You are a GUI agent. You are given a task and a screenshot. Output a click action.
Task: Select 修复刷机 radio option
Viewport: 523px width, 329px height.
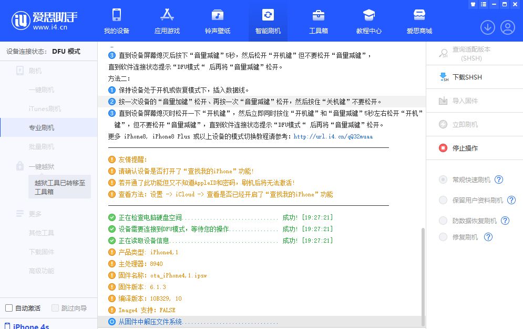(443, 237)
